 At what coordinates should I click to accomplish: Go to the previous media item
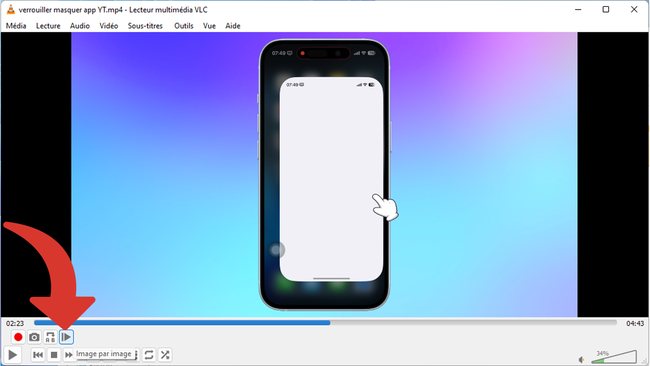coord(38,355)
